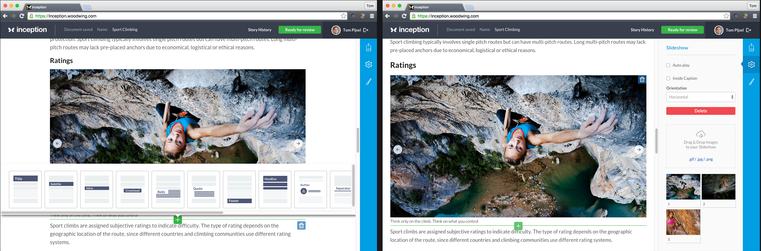Open the Orientation dropdown showing Horizontal

coord(700,97)
